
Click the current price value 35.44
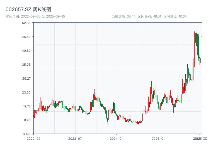tap(131, 16)
